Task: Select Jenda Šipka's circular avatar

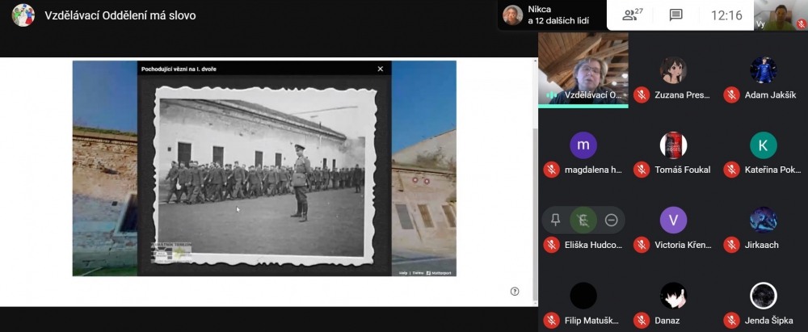Action: pos(764,296)
